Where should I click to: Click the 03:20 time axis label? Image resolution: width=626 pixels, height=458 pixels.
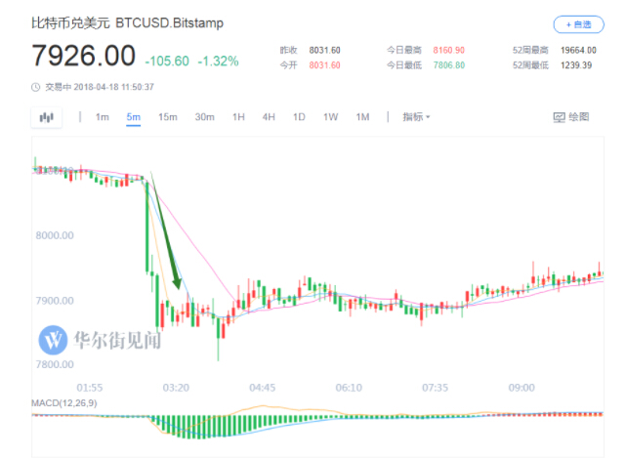[176, 387]
